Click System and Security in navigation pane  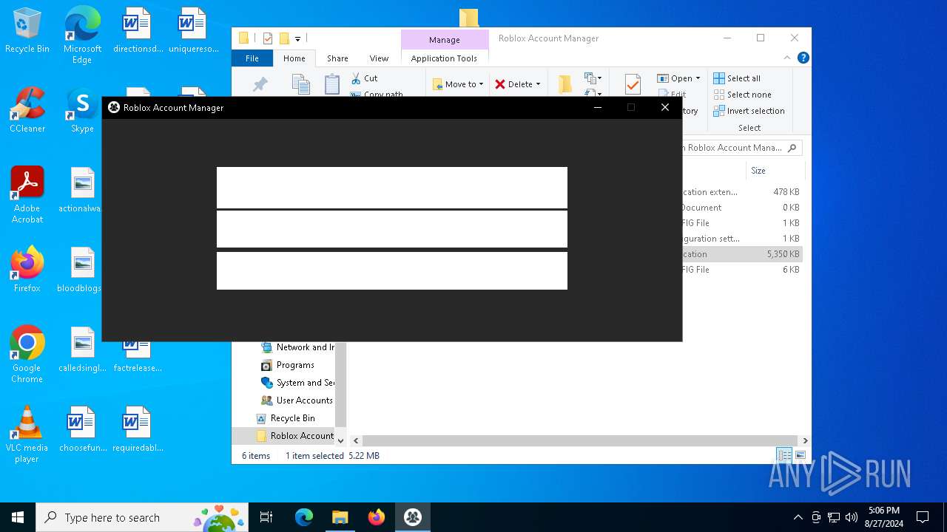click(298, 383)
